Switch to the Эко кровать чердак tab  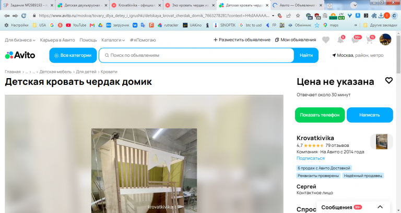click(x=190, y=5)
